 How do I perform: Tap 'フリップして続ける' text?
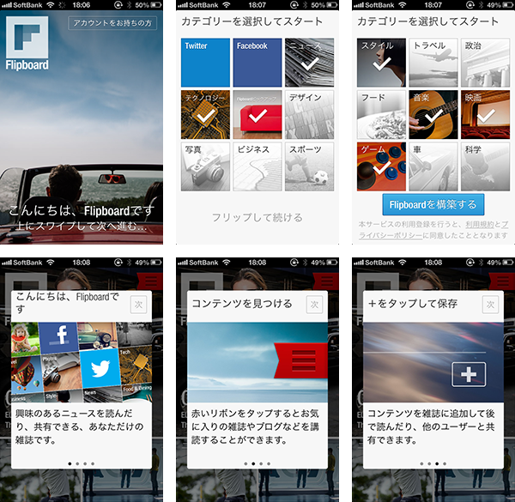pyautogui.click(x=257, y=217)
